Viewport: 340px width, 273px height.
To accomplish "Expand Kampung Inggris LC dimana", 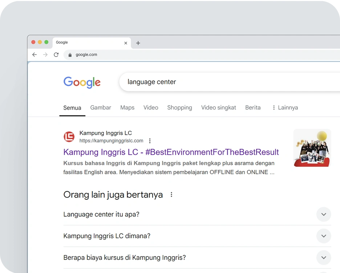I will [323, 236].
